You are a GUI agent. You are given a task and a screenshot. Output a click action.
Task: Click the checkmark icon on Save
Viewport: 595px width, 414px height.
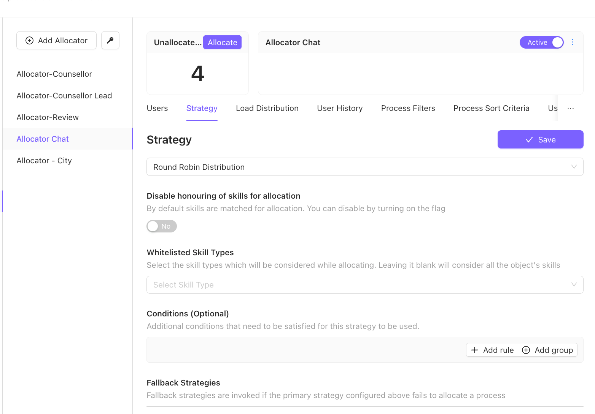529,140
